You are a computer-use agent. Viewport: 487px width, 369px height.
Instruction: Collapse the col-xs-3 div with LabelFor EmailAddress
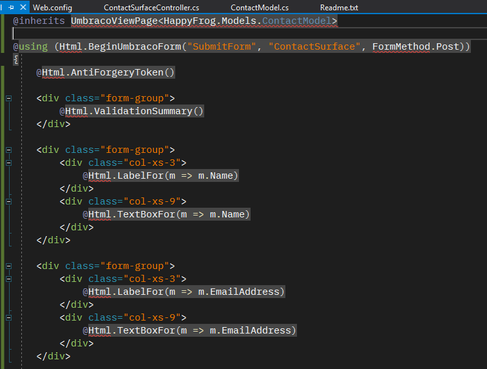click(9, 279)
